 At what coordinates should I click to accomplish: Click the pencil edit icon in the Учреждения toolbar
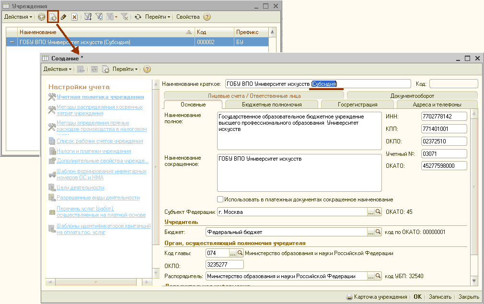(64, 17)
